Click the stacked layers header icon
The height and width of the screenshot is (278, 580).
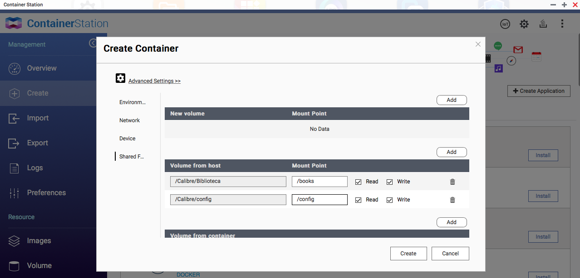pyautogui.click(x=543, y=24)
